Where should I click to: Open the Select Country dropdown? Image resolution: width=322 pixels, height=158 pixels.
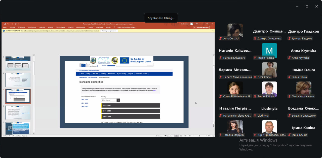110,100
